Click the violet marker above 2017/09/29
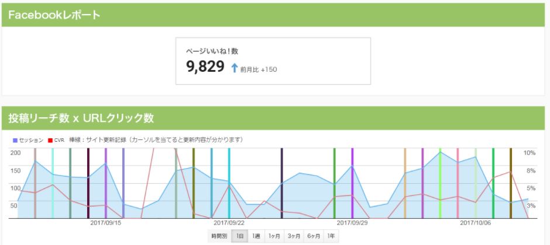The width and height of the screenshot is (550, 245). click(352, 183)
